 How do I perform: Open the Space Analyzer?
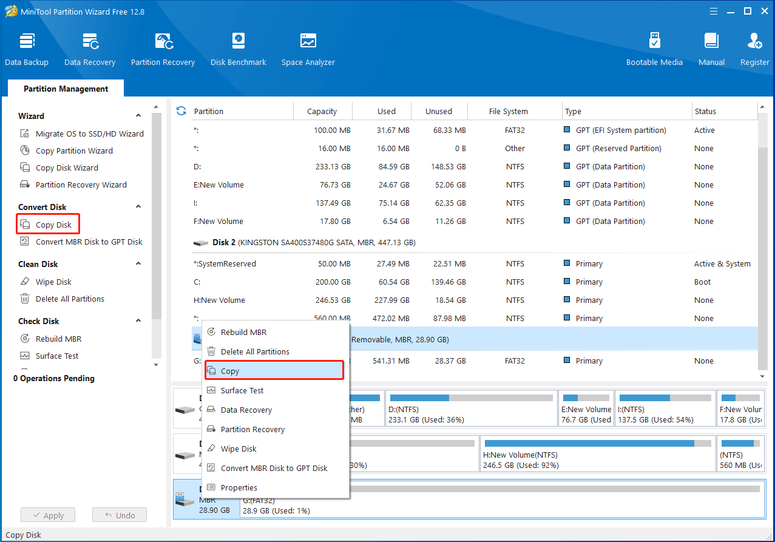(x=308, y=49)
